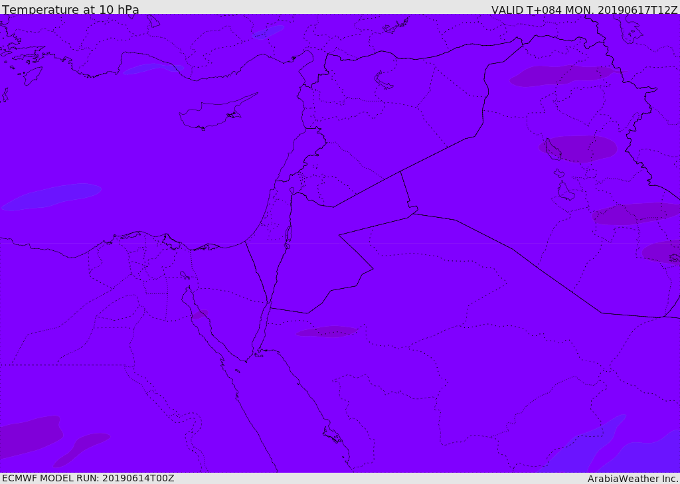Click the 'ArabiaWeather Inc.' credit text

pos(633,479)
